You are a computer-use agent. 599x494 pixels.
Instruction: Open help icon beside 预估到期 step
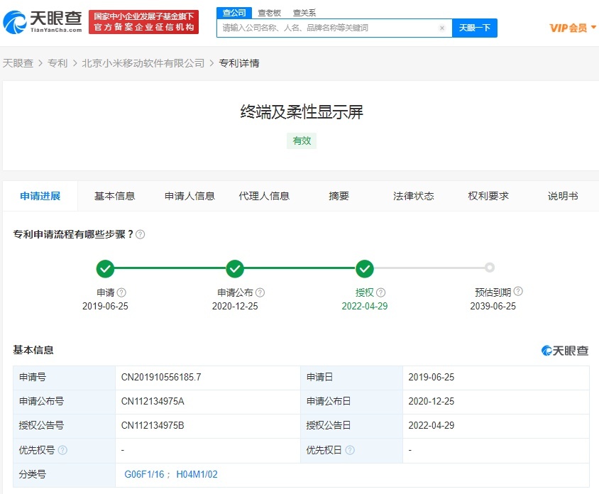click(x=518, y=292)
